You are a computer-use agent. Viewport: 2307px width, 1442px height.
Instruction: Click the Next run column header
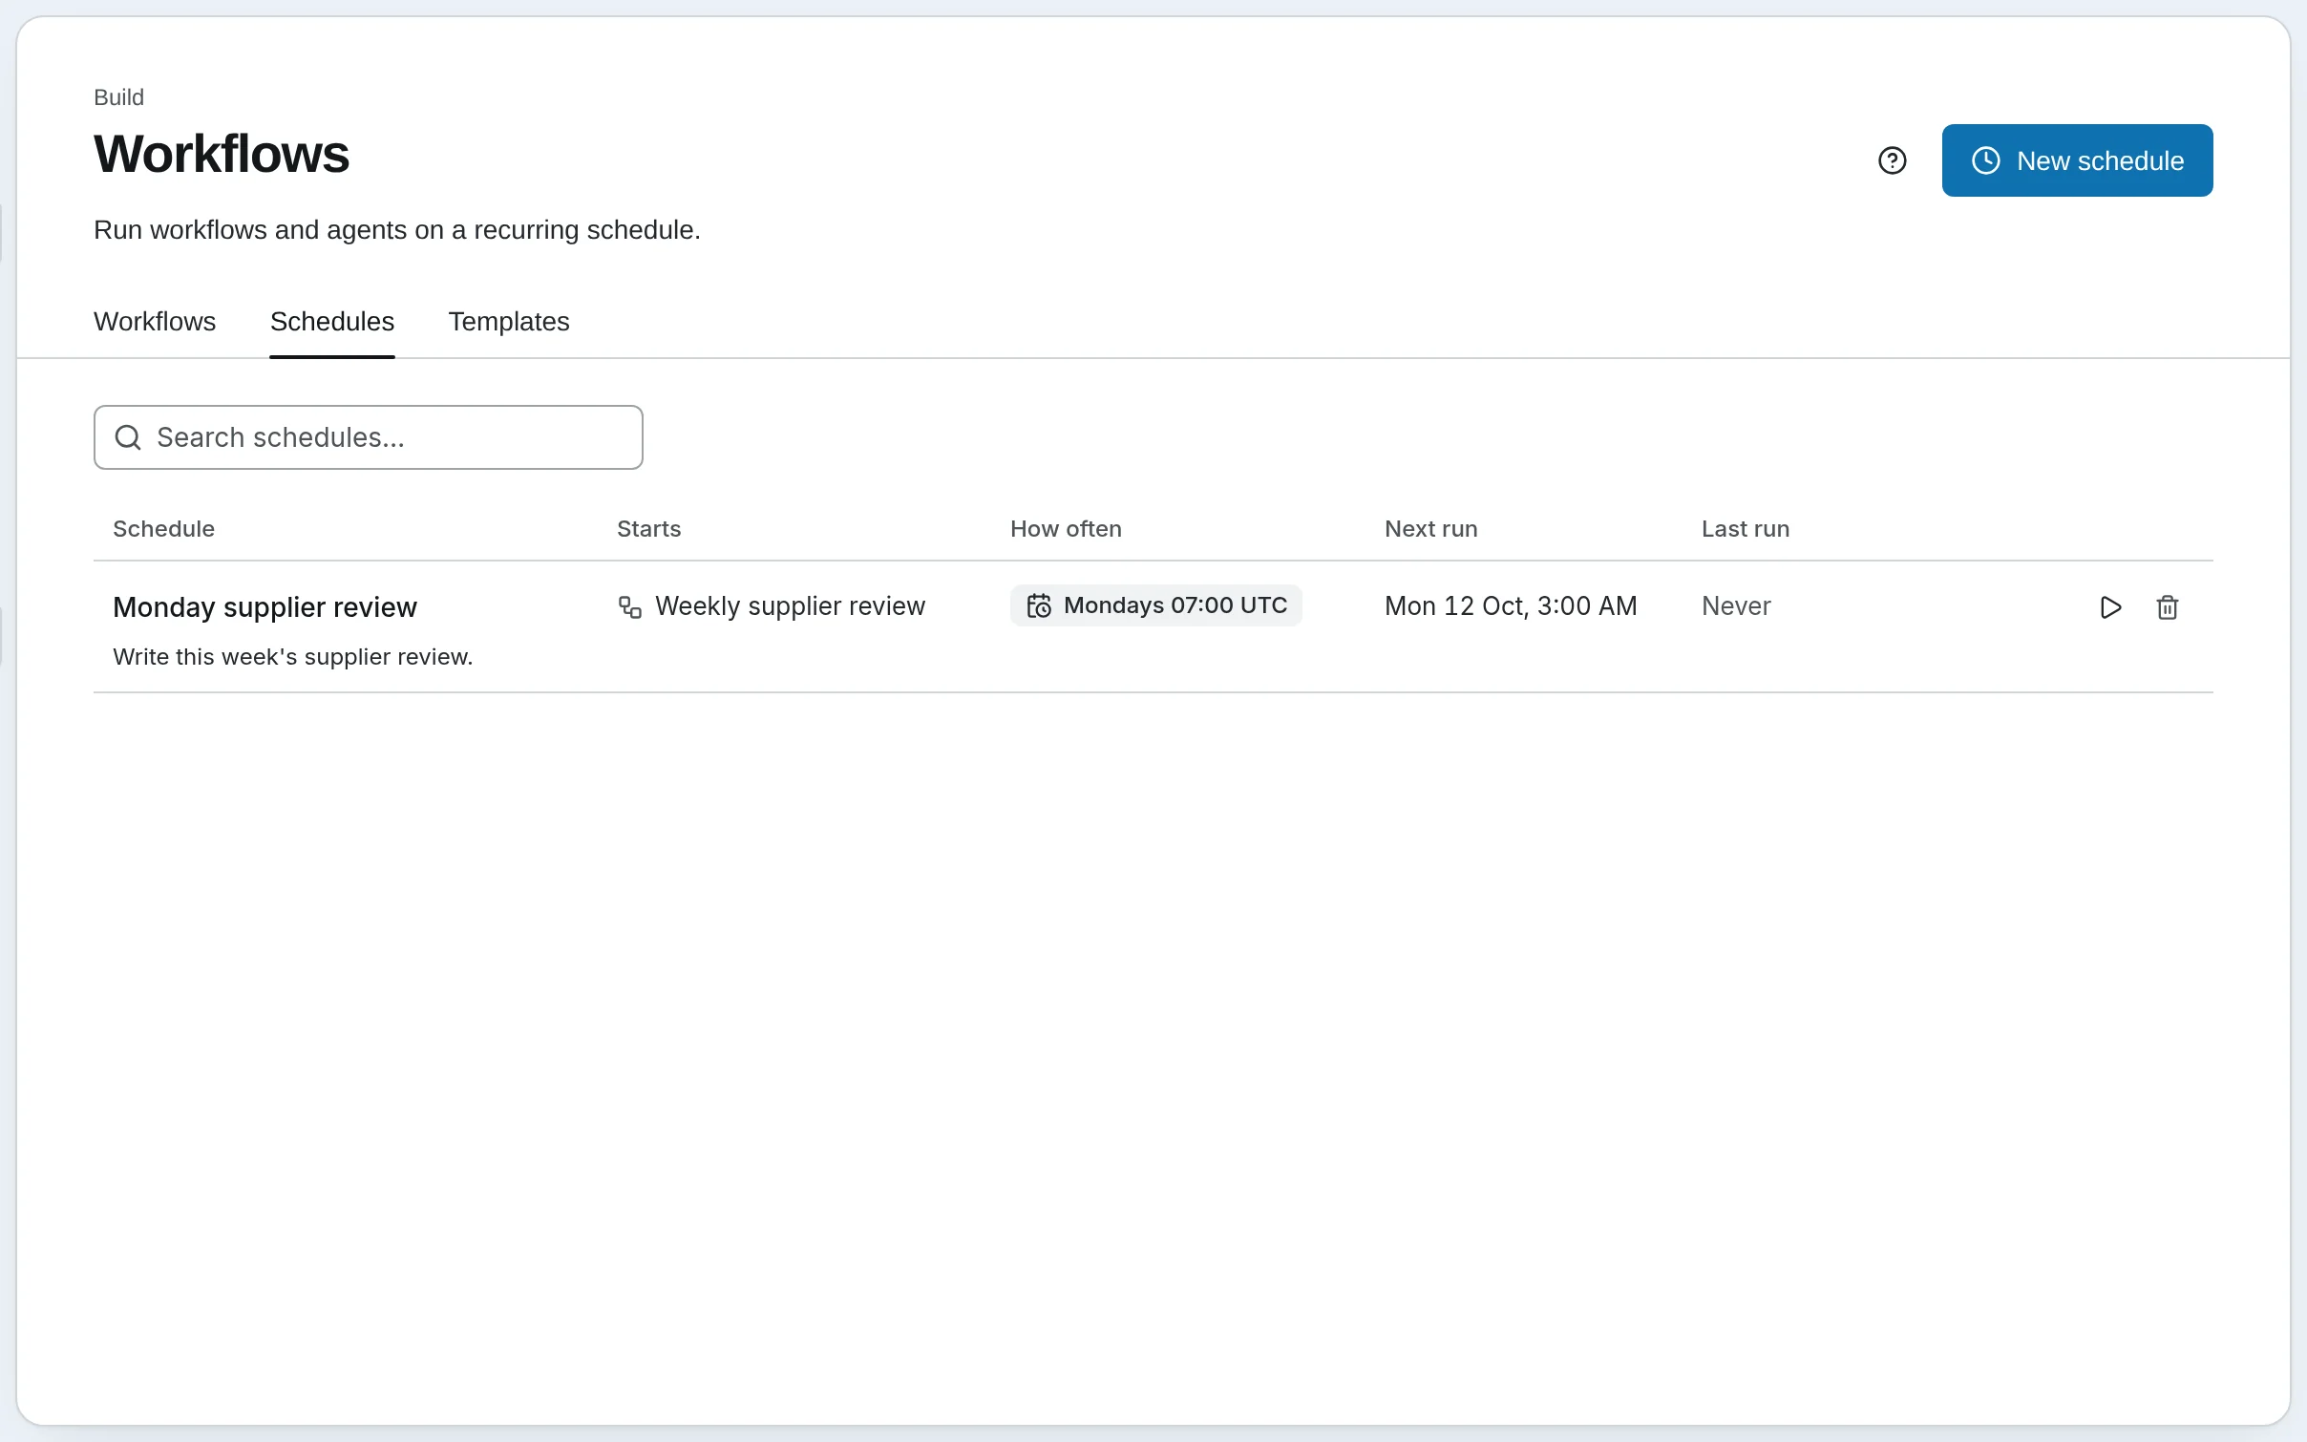click(1430, 529)
